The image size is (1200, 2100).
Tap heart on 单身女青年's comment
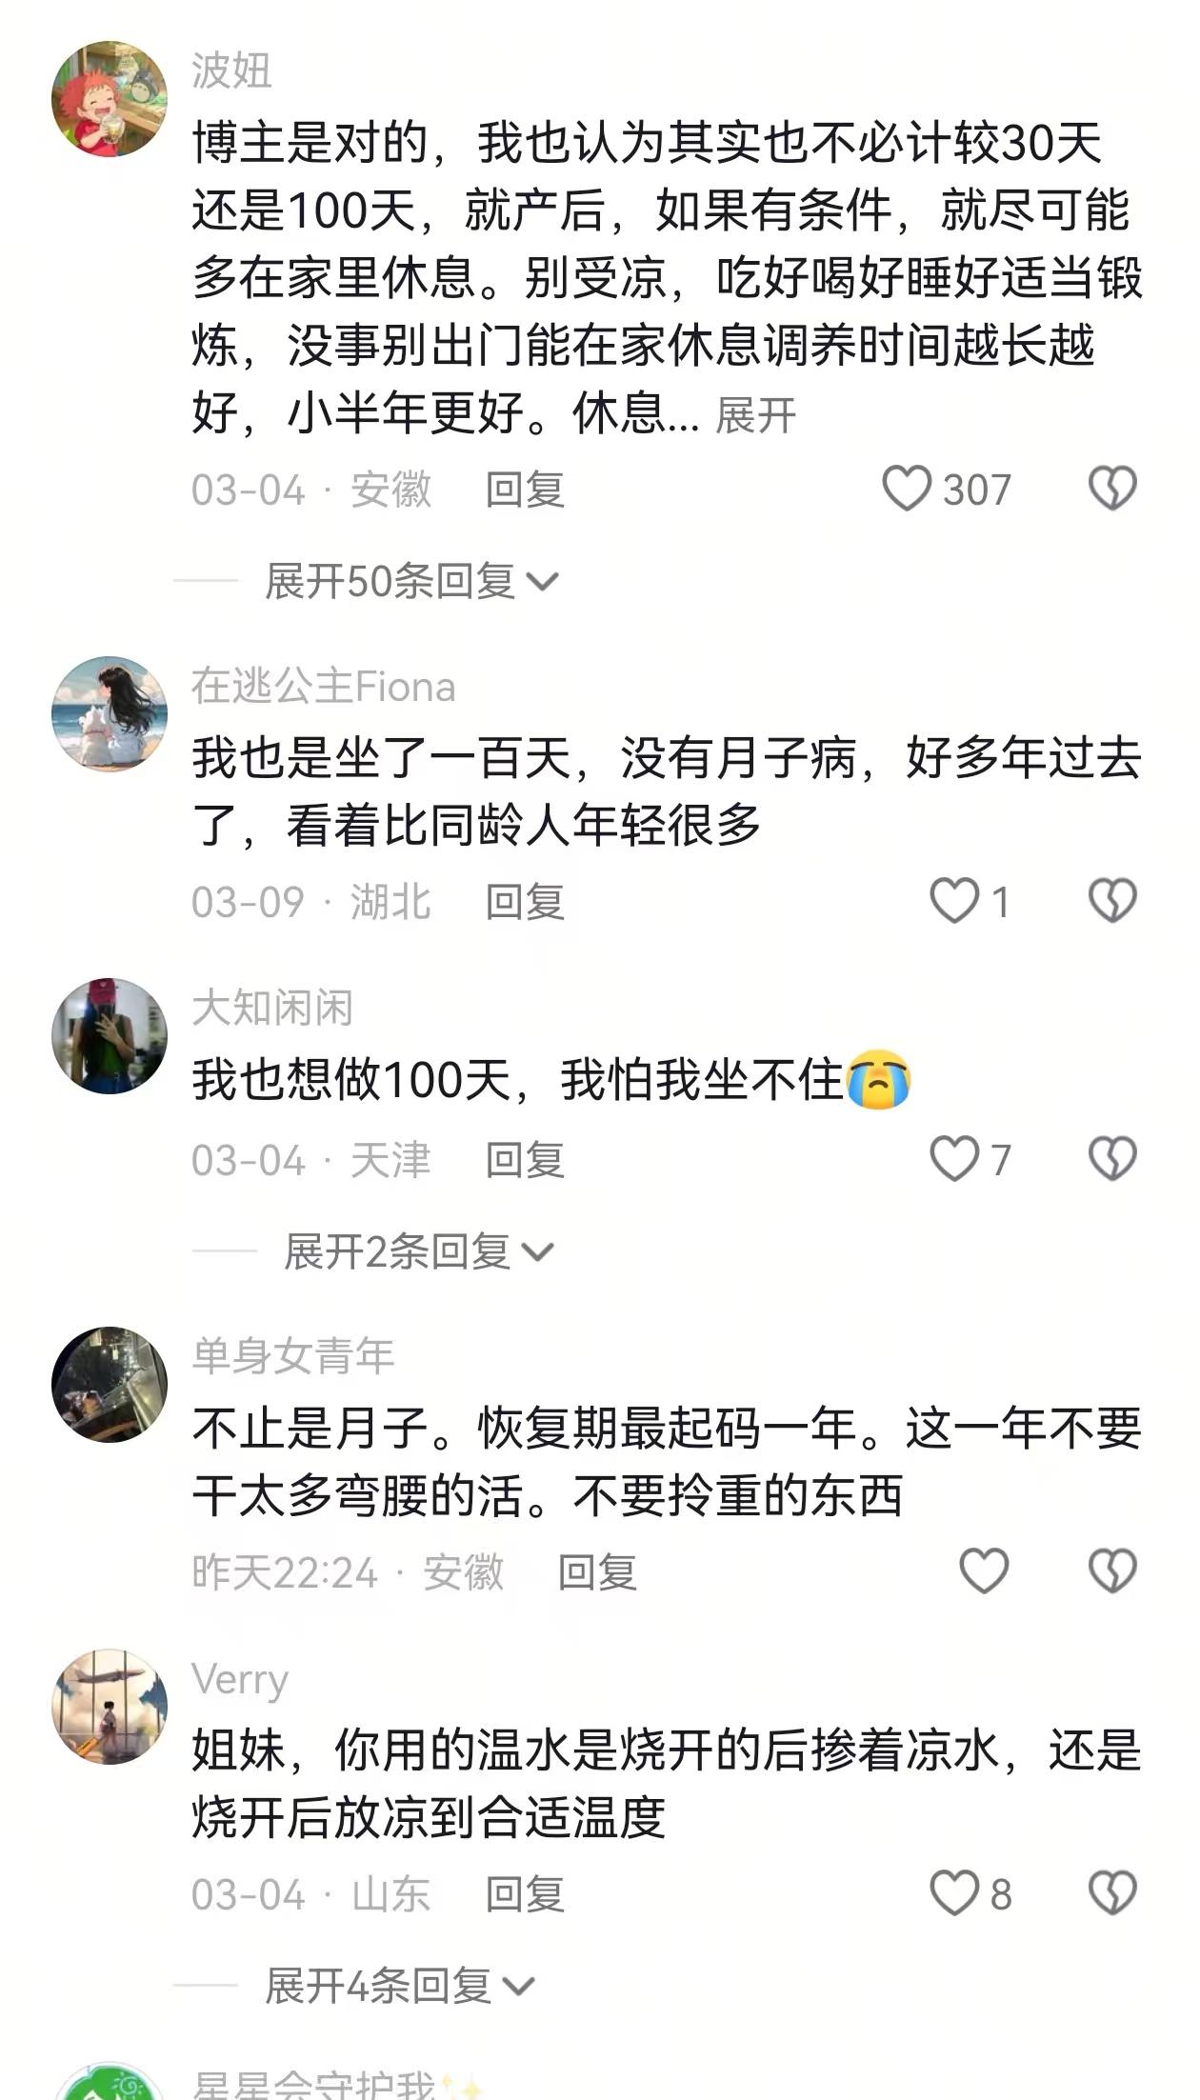tap(983, 1571)
